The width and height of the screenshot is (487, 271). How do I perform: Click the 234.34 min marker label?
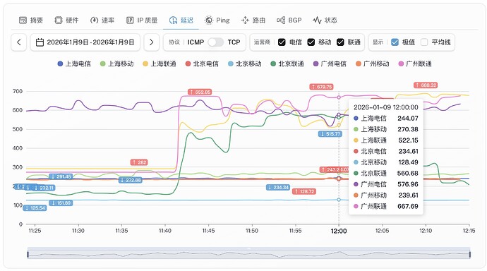pyautogui.click(x=278, y=188)
